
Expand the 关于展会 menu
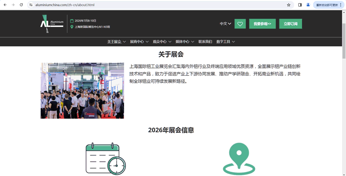pyautogui.click(x=116, y=42)
